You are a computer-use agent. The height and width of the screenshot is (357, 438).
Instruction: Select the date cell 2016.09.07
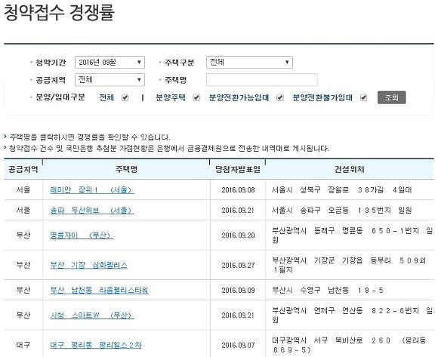tap(238, 345)
